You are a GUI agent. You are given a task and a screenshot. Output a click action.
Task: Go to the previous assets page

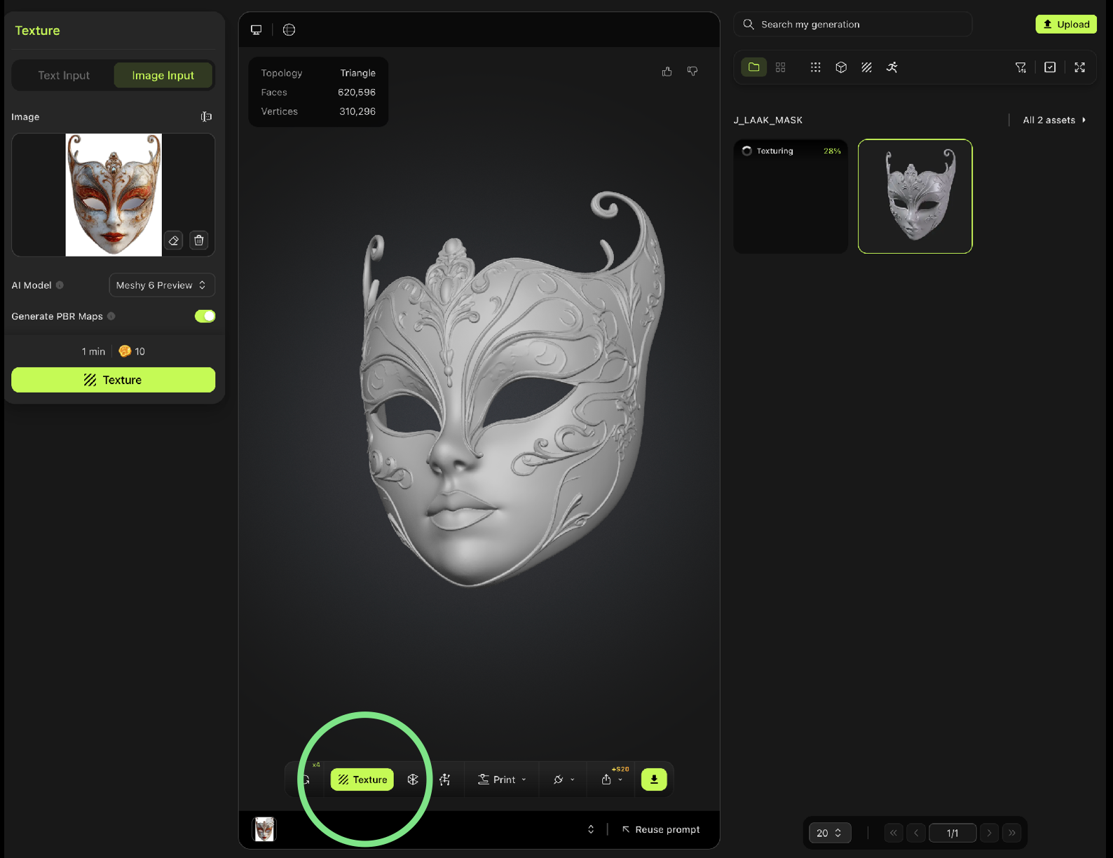[x=916, y=833]
